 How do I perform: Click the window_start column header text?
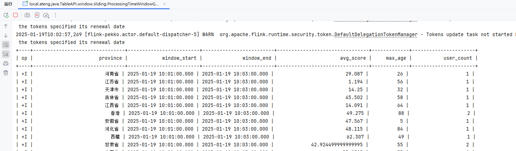point(179,58)
